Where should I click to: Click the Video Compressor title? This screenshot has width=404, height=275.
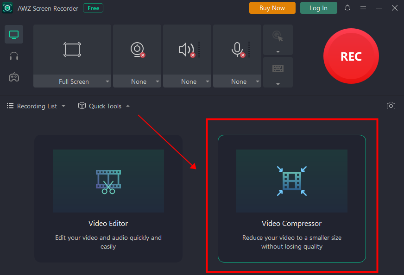click(x=292, y=223)
